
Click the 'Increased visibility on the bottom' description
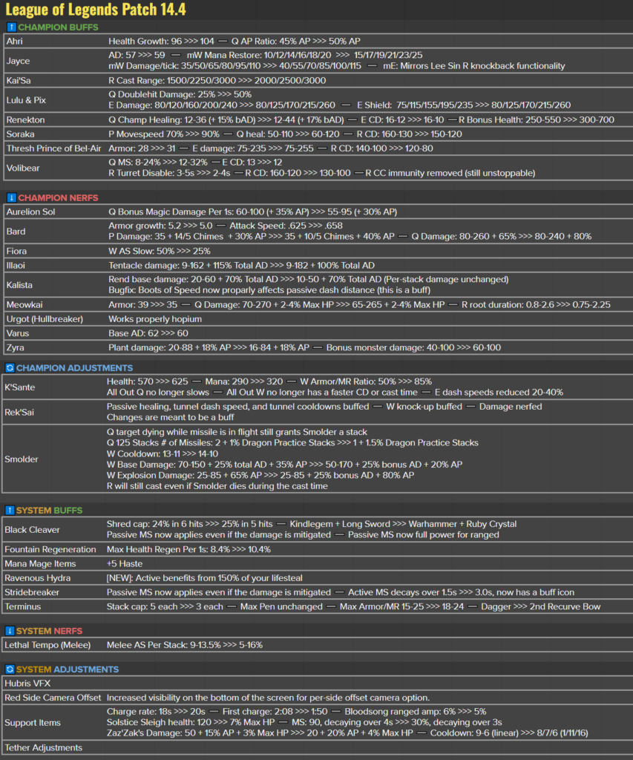[x=268, y=698]
